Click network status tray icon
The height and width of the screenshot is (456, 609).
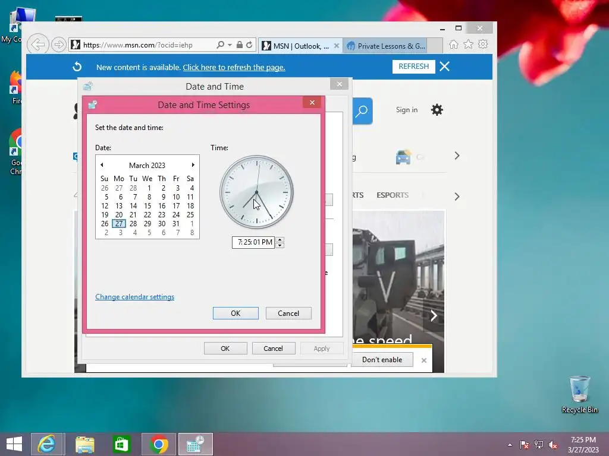coord(539,445)
